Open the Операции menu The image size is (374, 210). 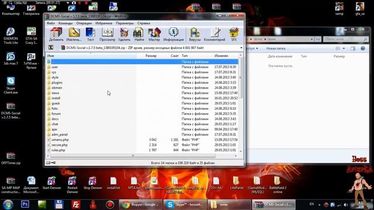[x=84, y=23]
